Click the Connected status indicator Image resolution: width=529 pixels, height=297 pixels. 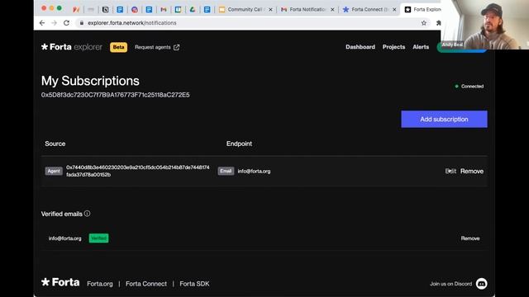469,86
